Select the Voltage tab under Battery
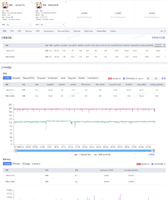 [26, 164]
